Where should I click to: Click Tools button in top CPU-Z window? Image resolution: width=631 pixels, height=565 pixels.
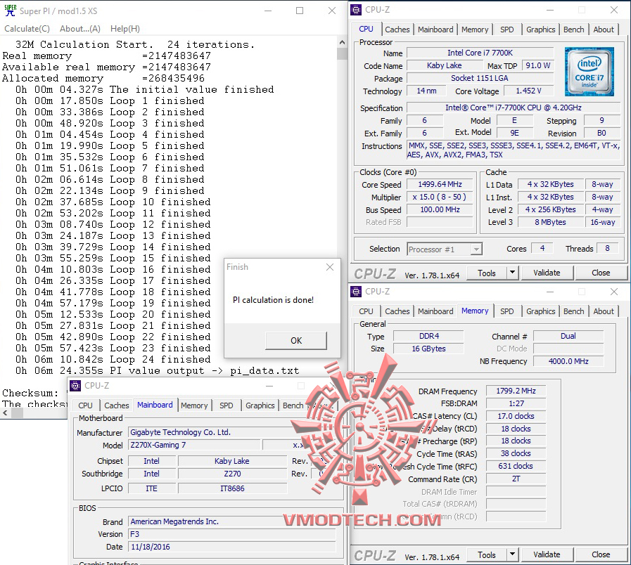(487, 273)
